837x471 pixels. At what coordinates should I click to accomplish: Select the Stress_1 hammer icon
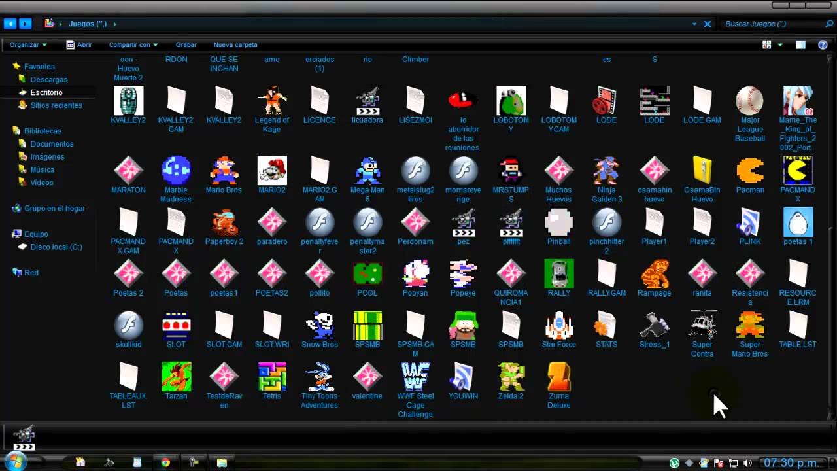pos(655,325)
